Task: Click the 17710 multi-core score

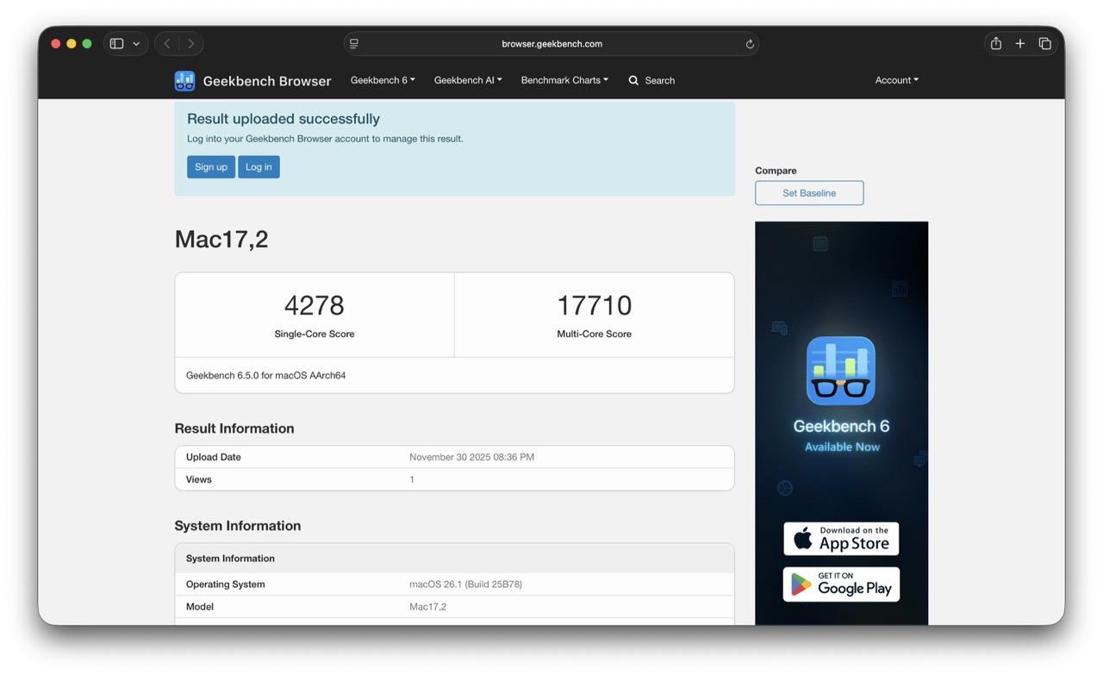Action: click(595, 305)
